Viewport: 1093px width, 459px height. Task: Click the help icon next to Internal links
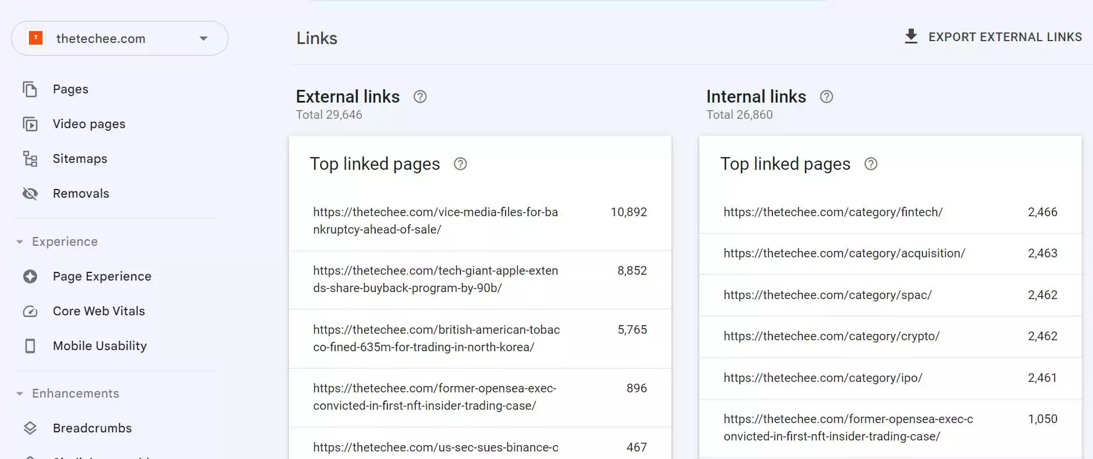pyautogui.click(x=826, y=97)
